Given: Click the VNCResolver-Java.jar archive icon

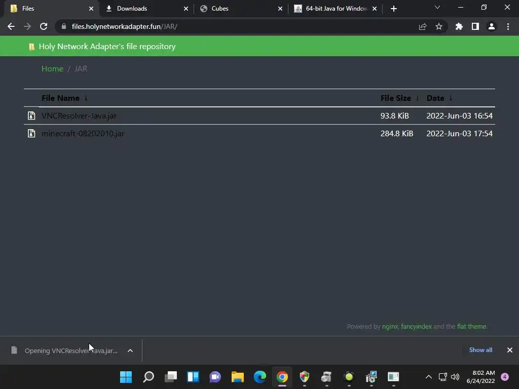Looking at the screenshot, I should (x=31, y=115).
